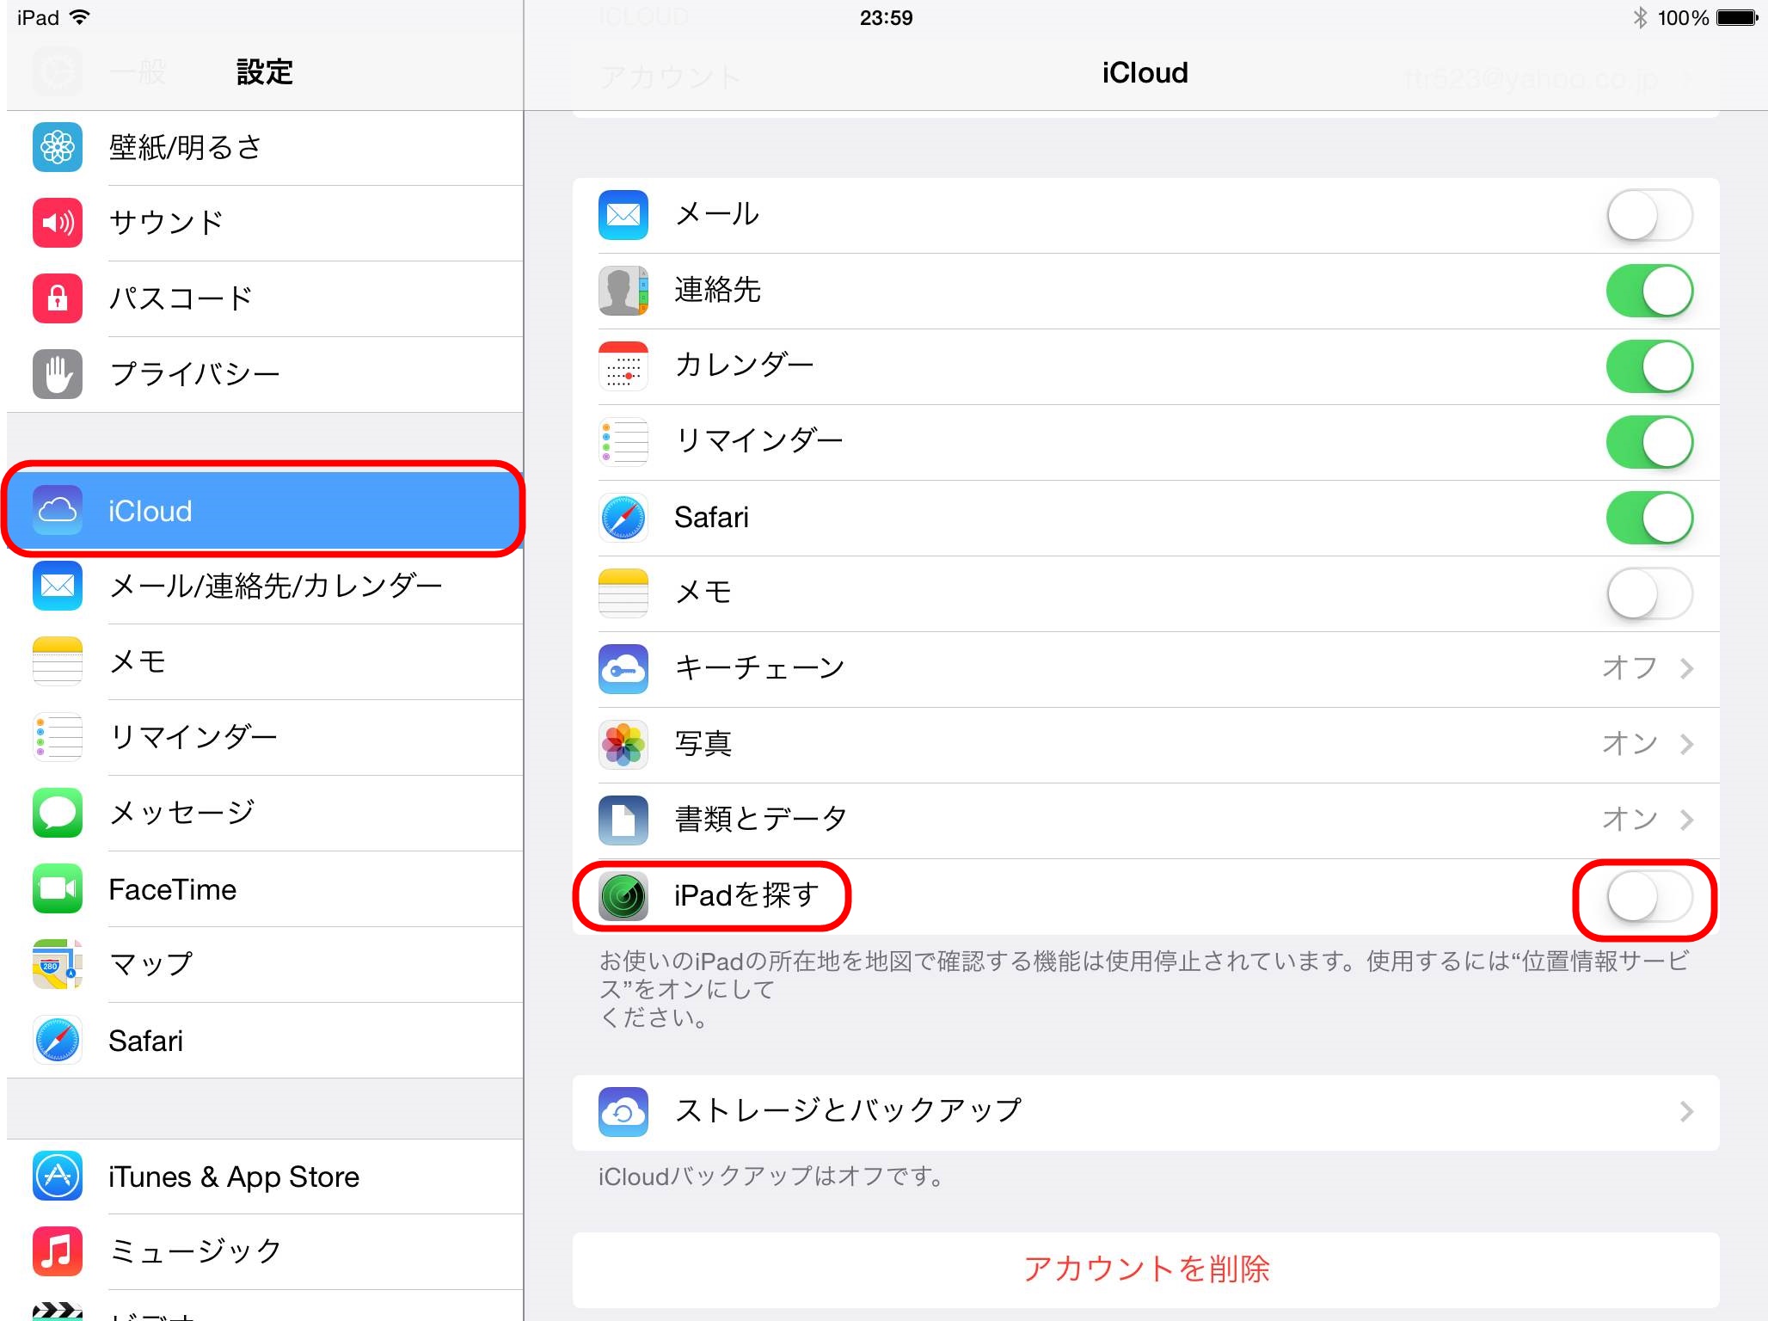Screen dimensions: 1768x1321
Task: Open iTunes & App Store settings
Action: click(x=265, y=1176)
